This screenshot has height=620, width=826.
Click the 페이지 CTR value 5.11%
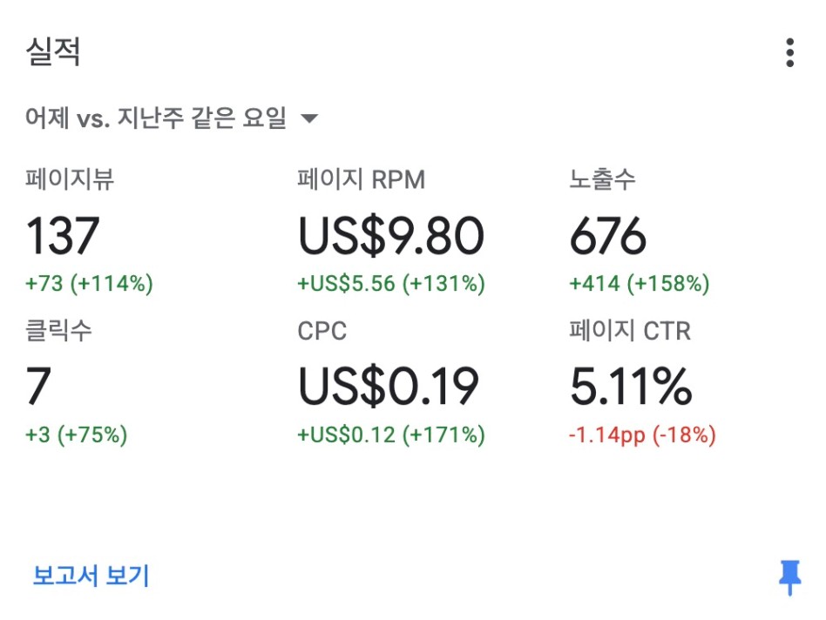tap(631, 387)
